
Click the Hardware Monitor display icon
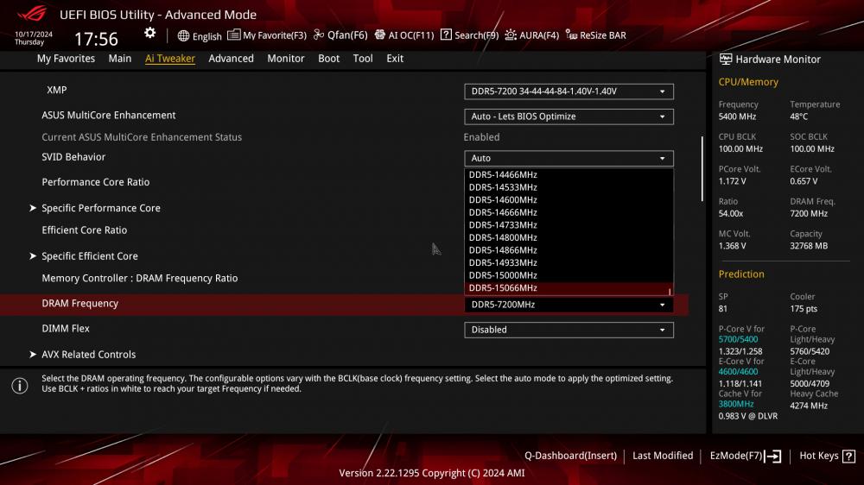click(x=726, y=59)
